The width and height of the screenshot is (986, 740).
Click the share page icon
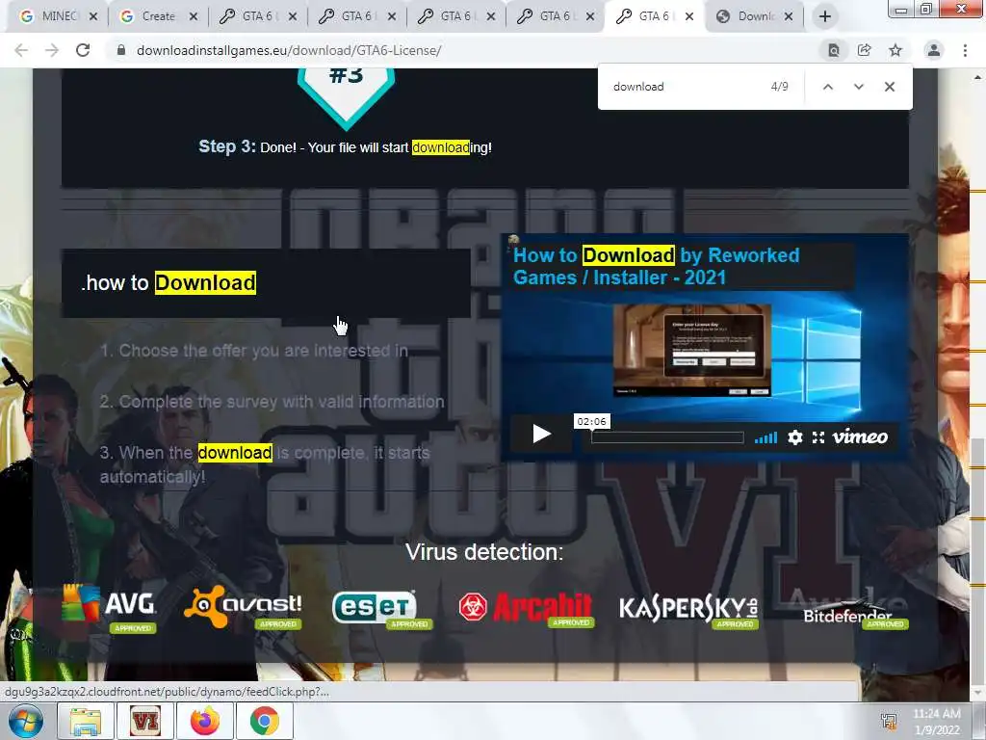pyautogui.click(x=865, y=50)
